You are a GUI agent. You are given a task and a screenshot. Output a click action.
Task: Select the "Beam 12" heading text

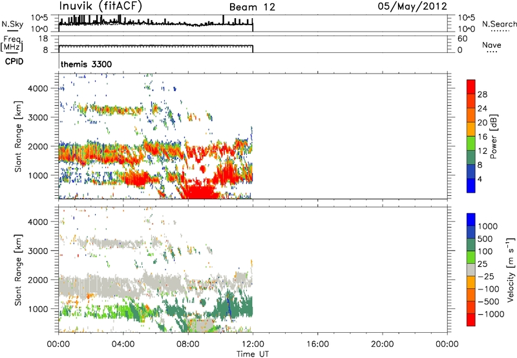click(x=252, y=7)
